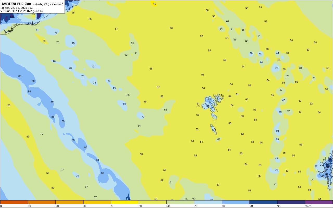Click the legend tick label '30'
The image size is (333, 208).
pyautogui.click(x=85, y=206)
